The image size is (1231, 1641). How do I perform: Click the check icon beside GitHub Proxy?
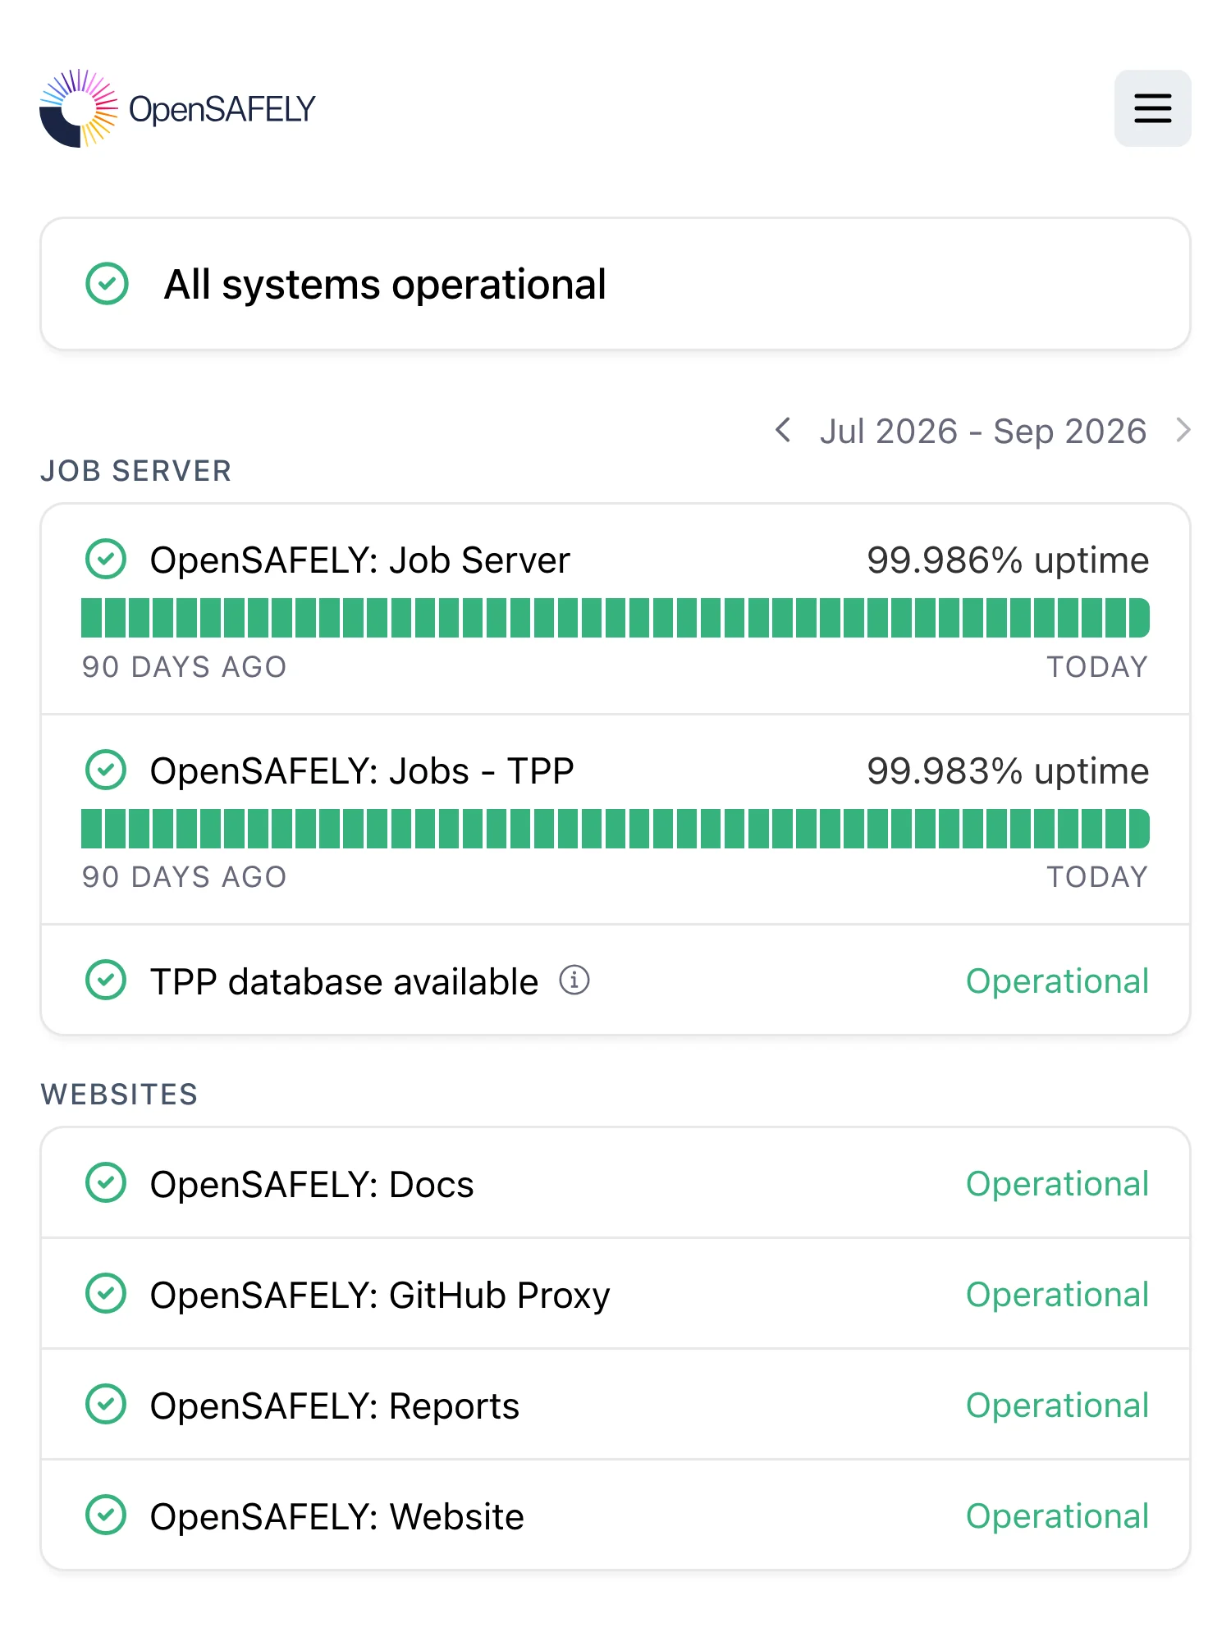(x=106, y=1293)
